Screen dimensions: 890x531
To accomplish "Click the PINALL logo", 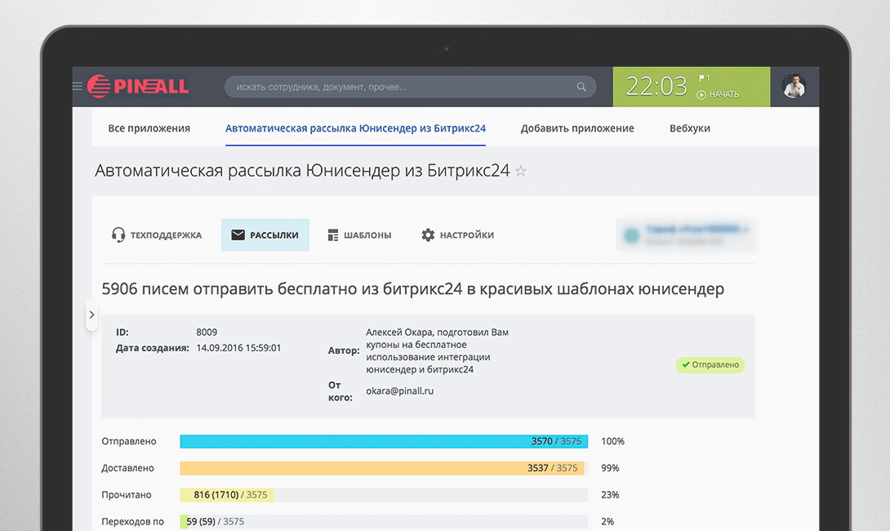I will (x=138, y=87).
